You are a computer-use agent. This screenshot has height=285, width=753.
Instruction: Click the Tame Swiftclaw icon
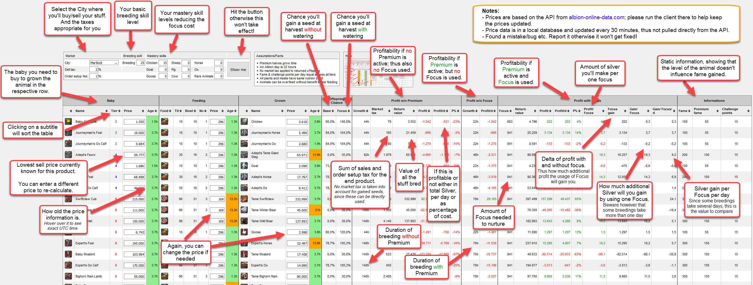click(244, 199)
